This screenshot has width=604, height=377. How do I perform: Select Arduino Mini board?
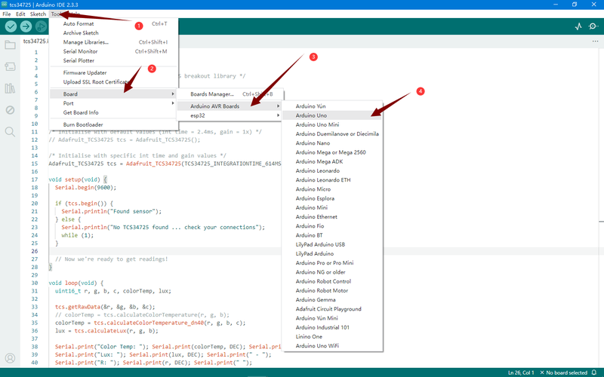(332, 208)
